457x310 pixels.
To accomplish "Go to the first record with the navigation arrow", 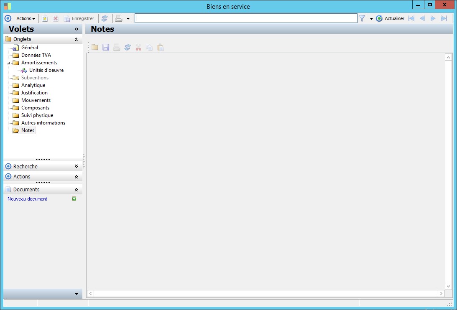I will (411, 18).
